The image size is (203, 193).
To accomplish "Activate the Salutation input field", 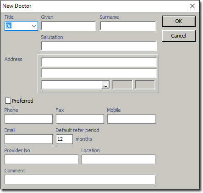I will pos(99,46).
